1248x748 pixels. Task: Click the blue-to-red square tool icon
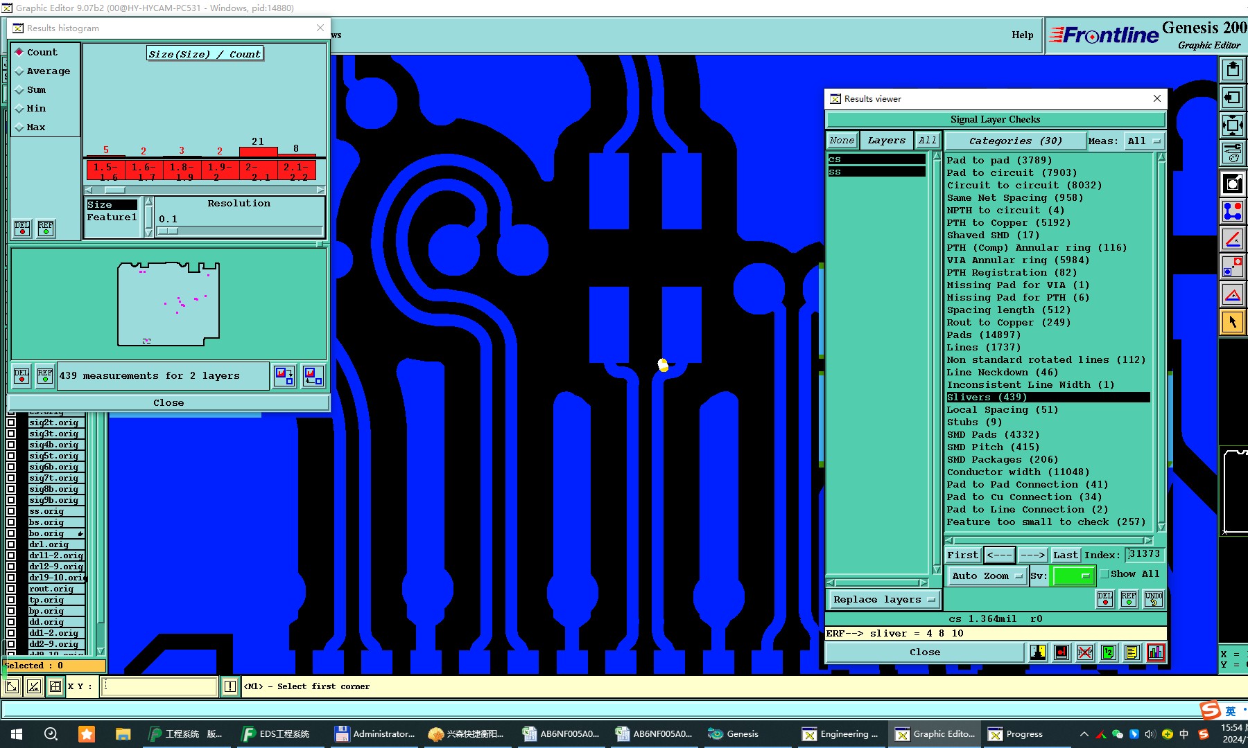coord(1233,267)
